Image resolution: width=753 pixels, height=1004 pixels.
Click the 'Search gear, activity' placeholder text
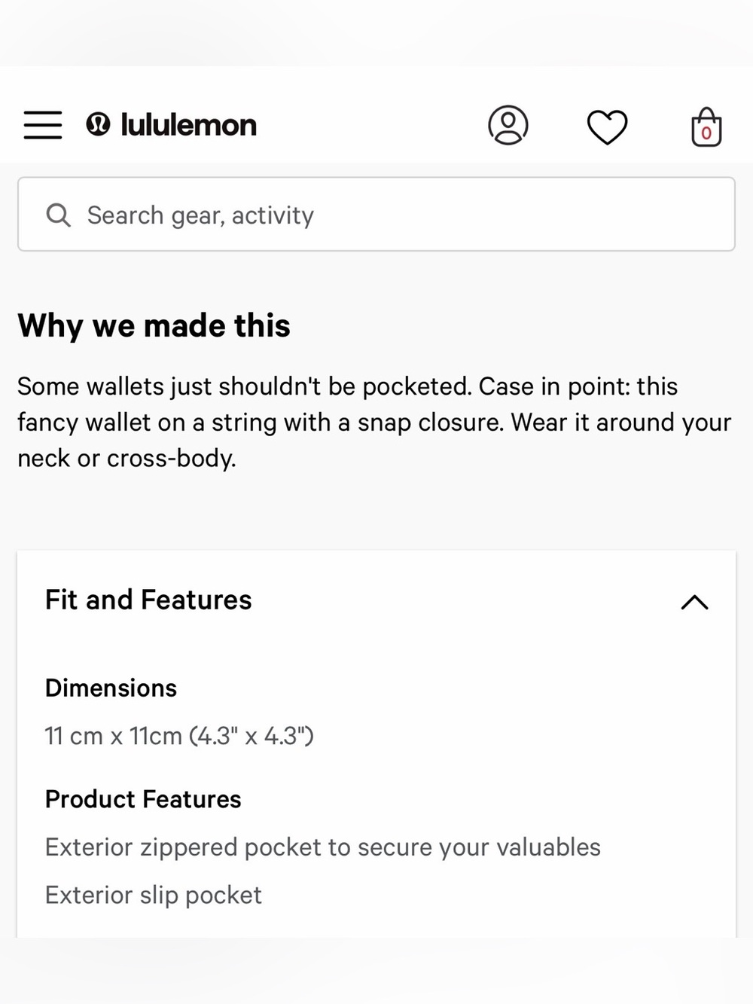coord(200,215)
